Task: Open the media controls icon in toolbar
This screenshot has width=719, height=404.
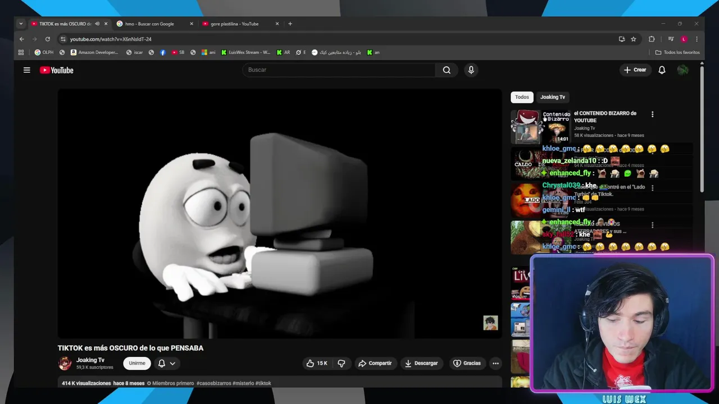Action: tap(671, 39)
